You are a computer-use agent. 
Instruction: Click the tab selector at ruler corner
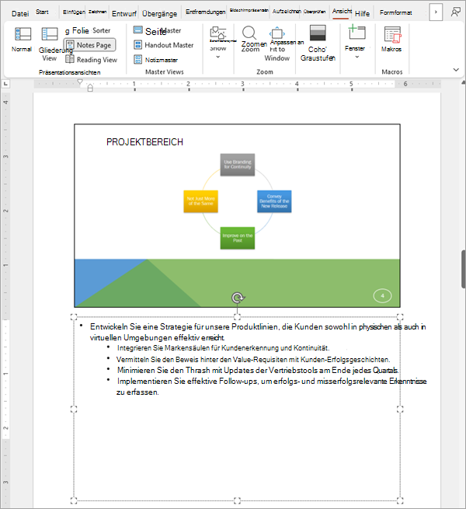pyautogui.click(x=5, y=84)
